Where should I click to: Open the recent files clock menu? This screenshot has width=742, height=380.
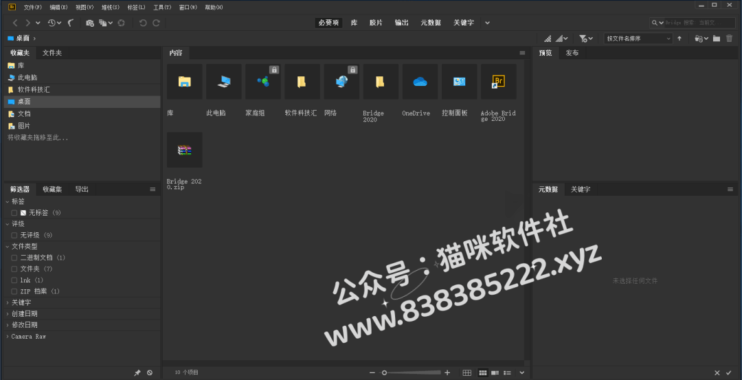point(54,23)
